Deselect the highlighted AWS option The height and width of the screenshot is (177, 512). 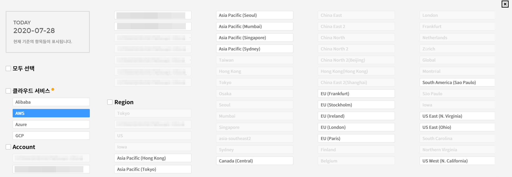51,113
